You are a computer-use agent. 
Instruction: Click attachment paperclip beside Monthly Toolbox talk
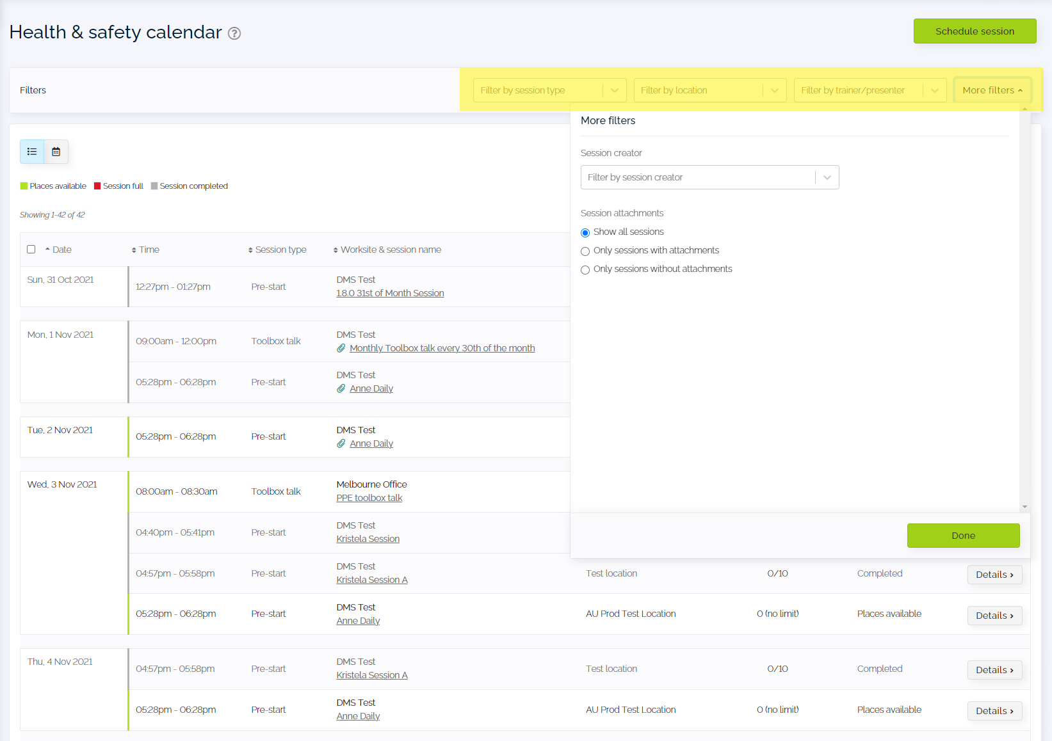341,348
